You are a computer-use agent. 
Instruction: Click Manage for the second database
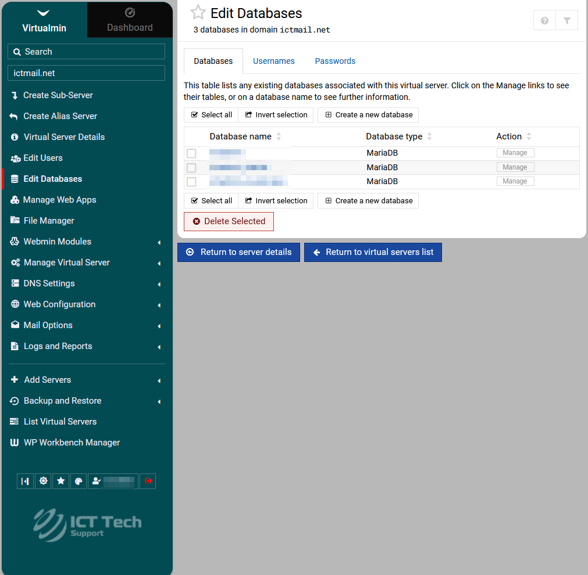tap(515, 167)
